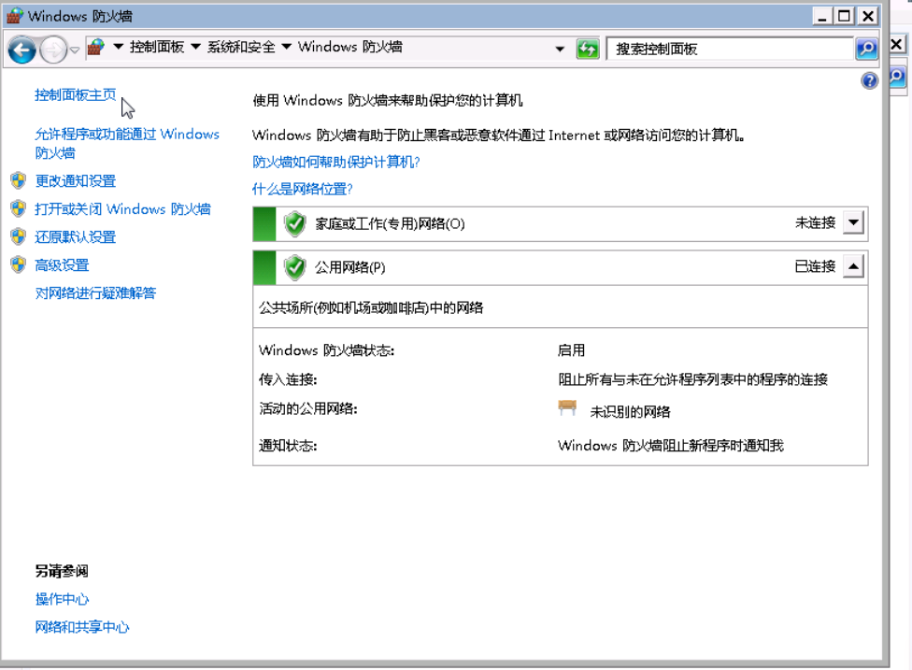
Task: Open 高级设置 link
Action: (x=62, y=265)
